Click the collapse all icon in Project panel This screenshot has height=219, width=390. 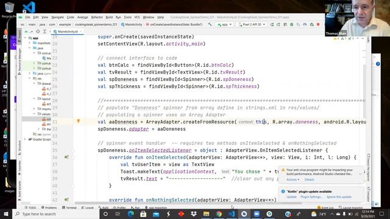coord(44,32)
